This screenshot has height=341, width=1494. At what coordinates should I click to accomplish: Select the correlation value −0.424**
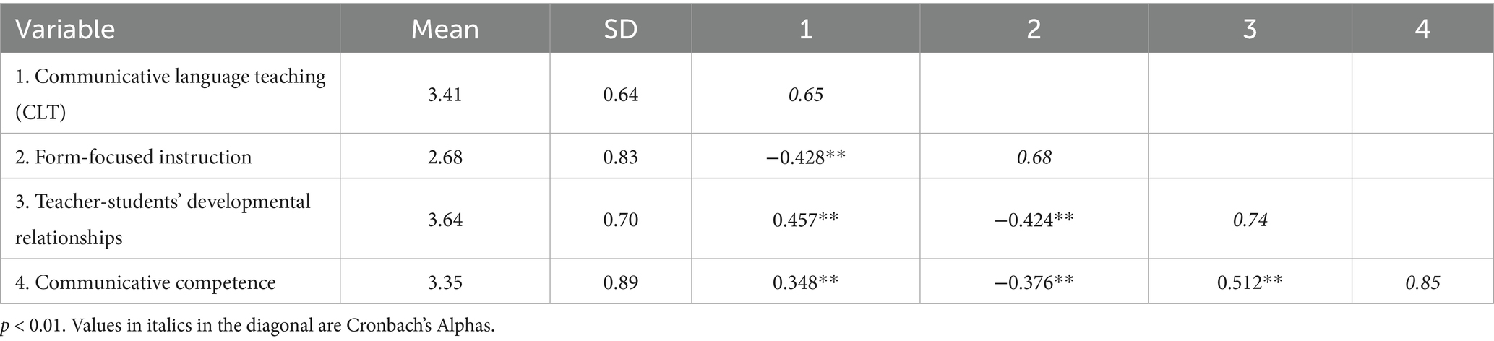[x=1034, y=219]
